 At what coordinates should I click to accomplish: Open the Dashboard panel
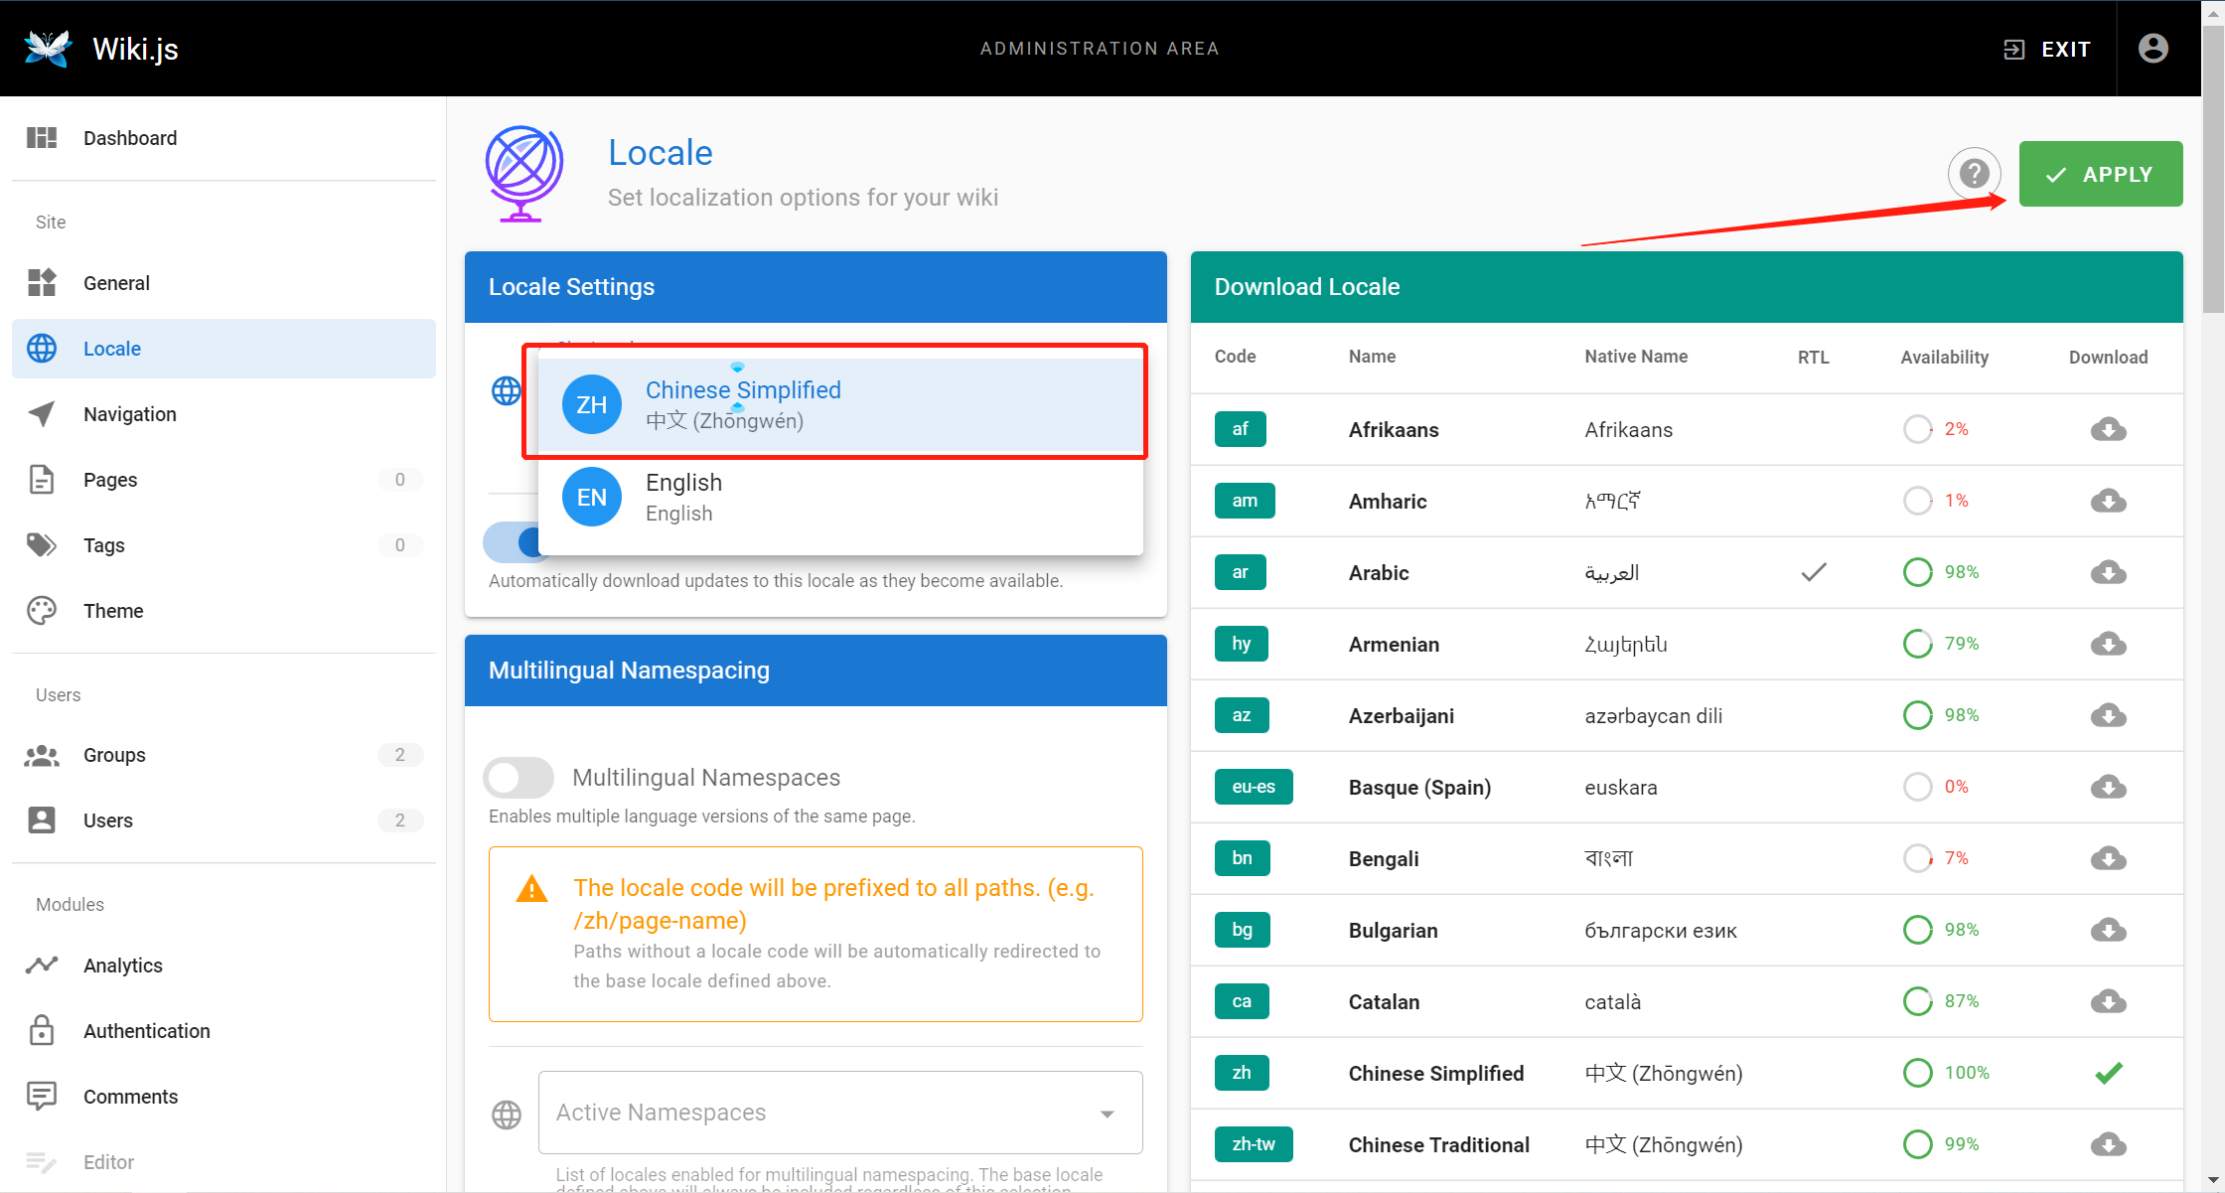point(129,137)
